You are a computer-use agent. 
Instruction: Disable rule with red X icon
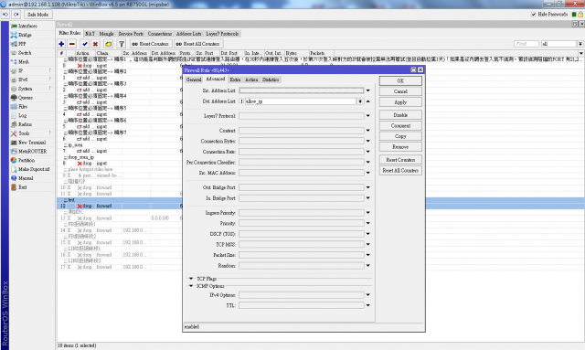tap(95, 44)
